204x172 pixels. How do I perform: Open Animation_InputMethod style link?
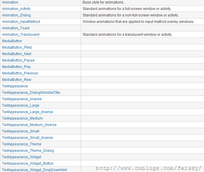pyautogui.click(x=21, y=21)
